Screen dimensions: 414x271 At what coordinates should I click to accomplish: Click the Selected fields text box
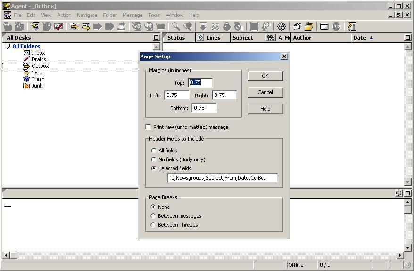223,178
